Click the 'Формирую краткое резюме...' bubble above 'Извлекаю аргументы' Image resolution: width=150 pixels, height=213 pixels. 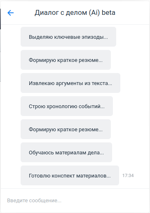click(66, 60)
